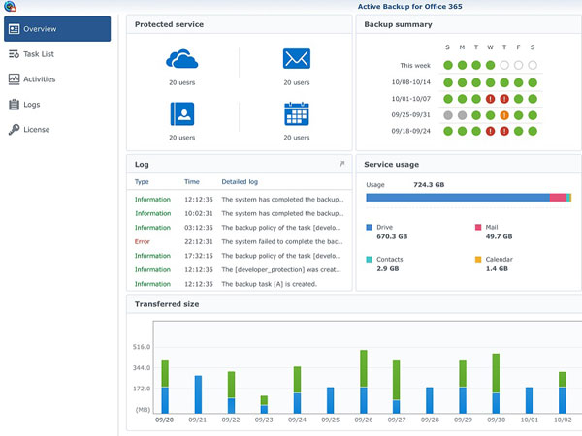
Task: Click the License key icon
Action: pos(14,130)
